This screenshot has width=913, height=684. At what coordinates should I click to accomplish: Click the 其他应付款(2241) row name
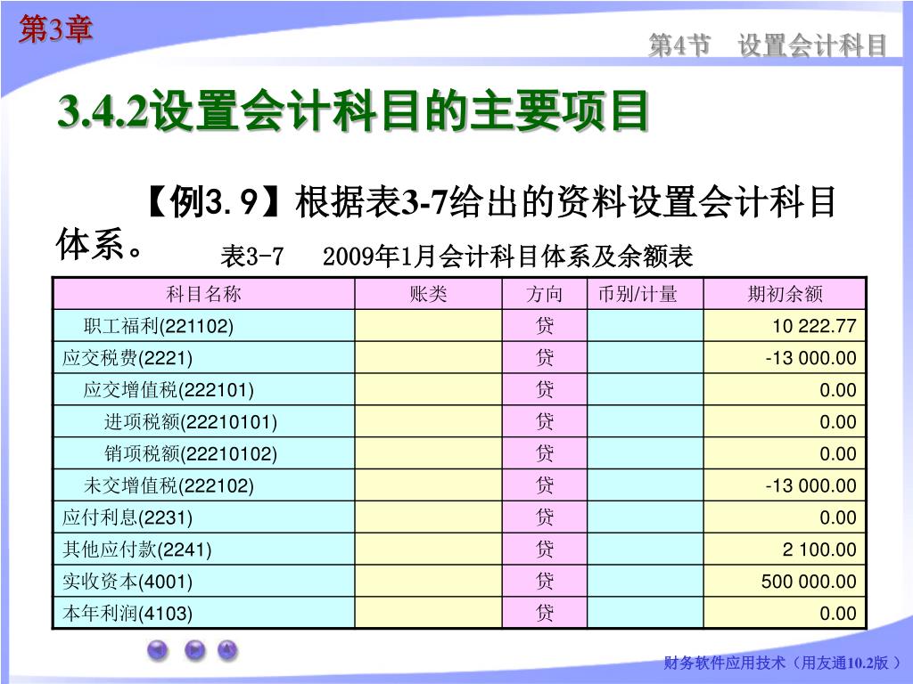(136, 550)
